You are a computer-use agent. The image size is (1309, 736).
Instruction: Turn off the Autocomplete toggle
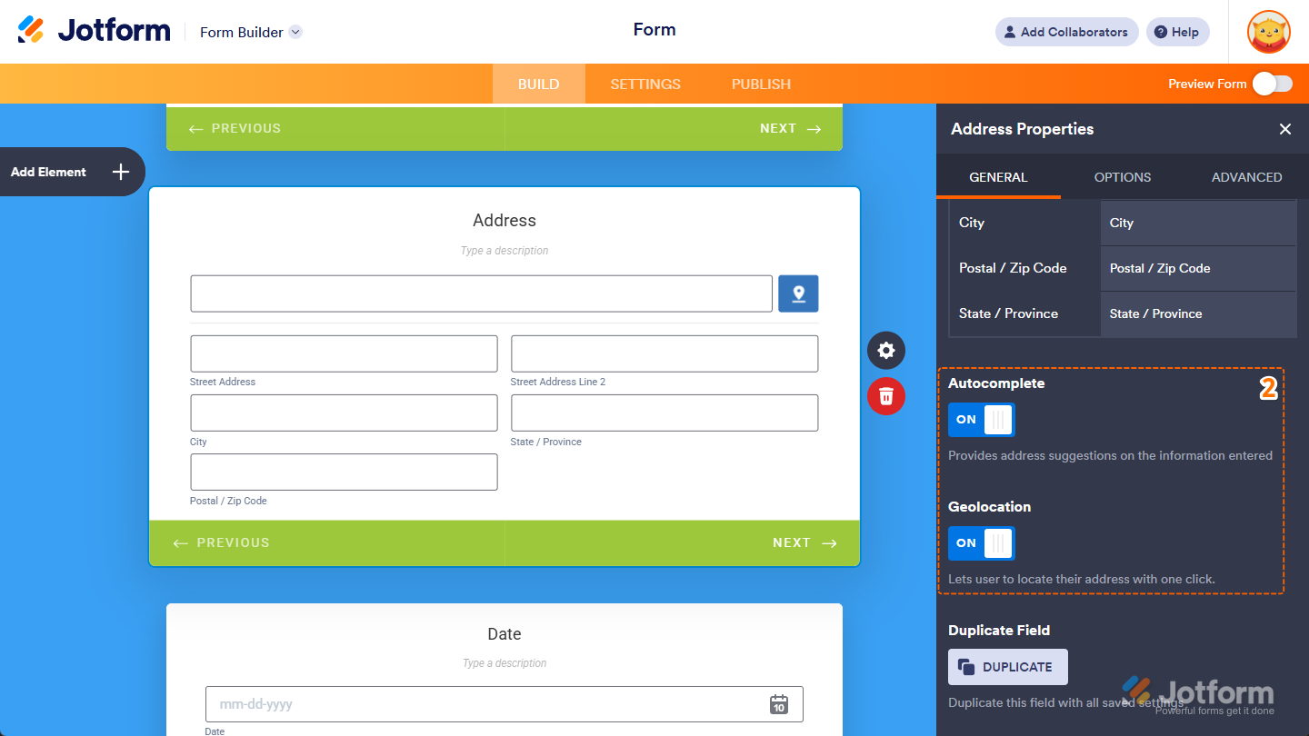click(x=981, y=420)
